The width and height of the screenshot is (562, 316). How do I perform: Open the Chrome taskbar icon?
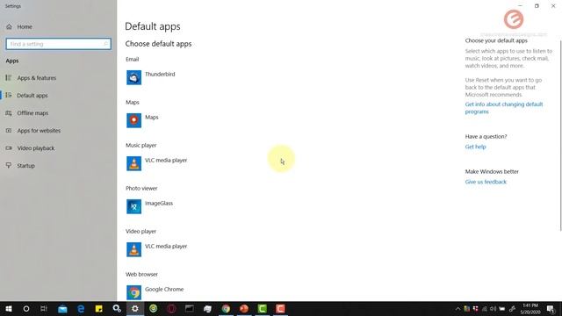coord(226,308)
